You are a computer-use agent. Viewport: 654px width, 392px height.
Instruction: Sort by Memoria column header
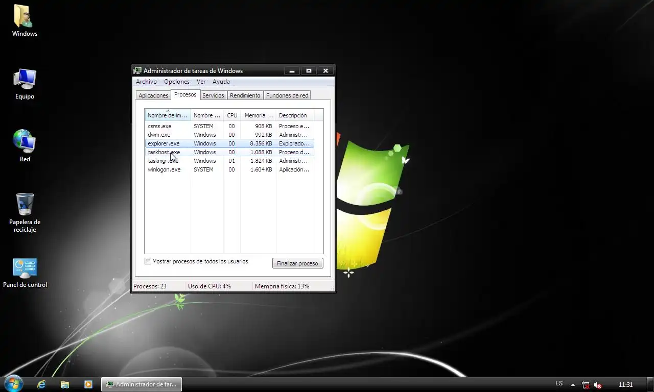pyautogui.click(x=258, y=115)
